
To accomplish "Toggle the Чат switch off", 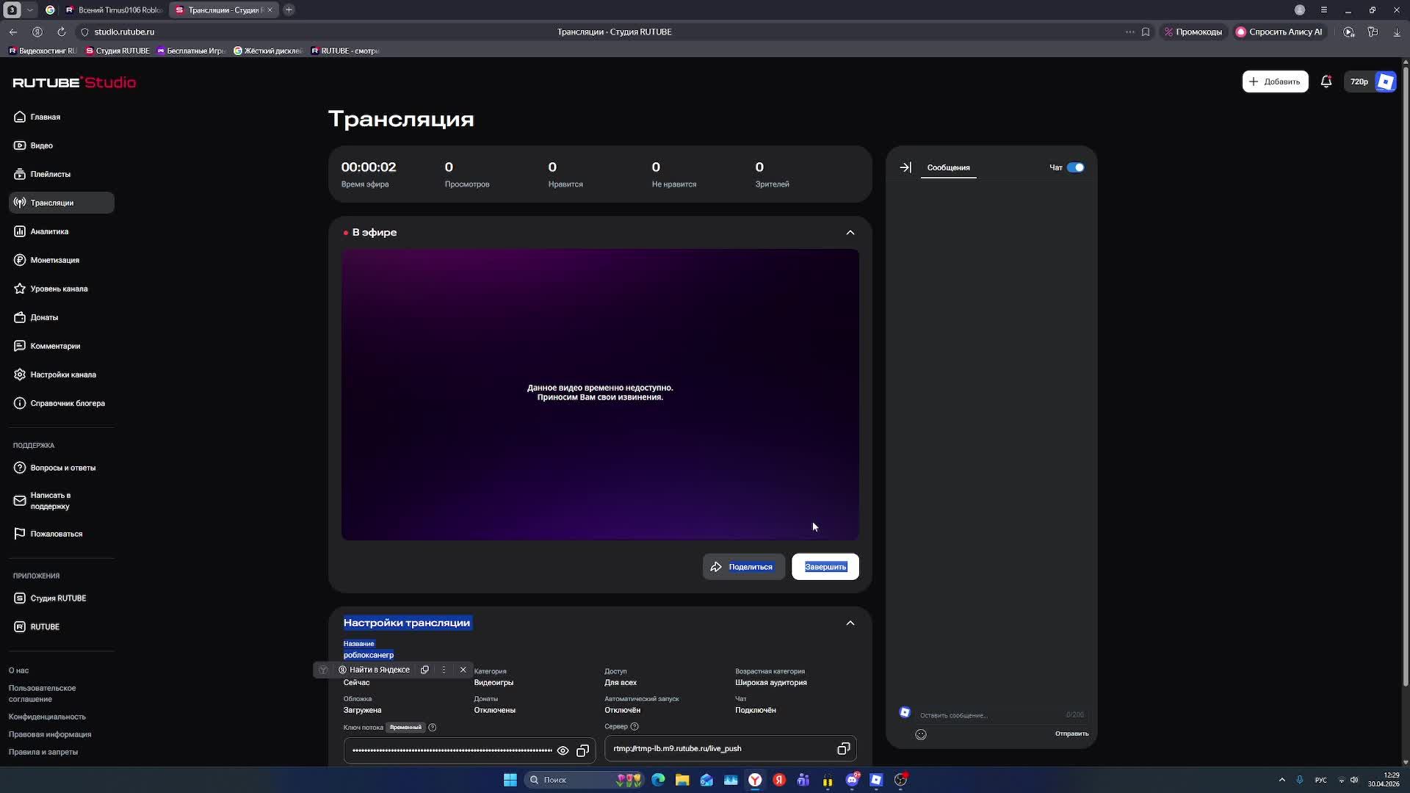I will point(1075,167).
